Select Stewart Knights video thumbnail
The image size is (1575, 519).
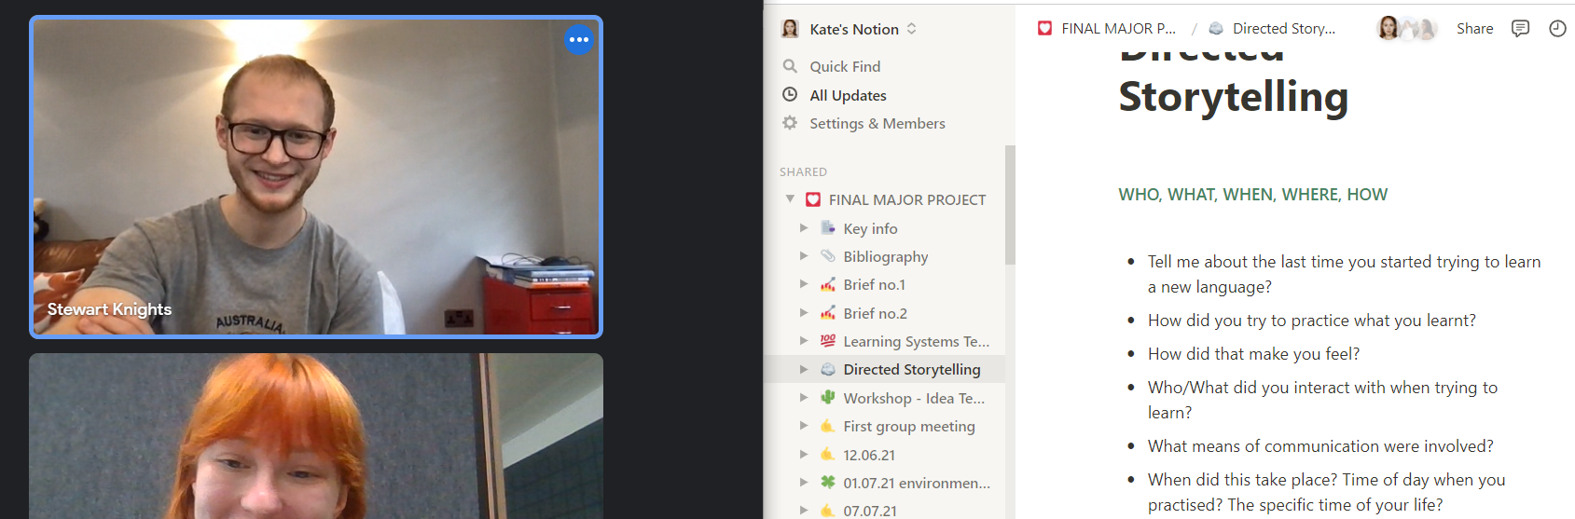pos(316,177)
